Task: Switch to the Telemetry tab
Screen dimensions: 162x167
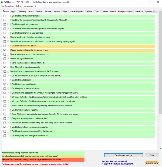Action: 22,11
